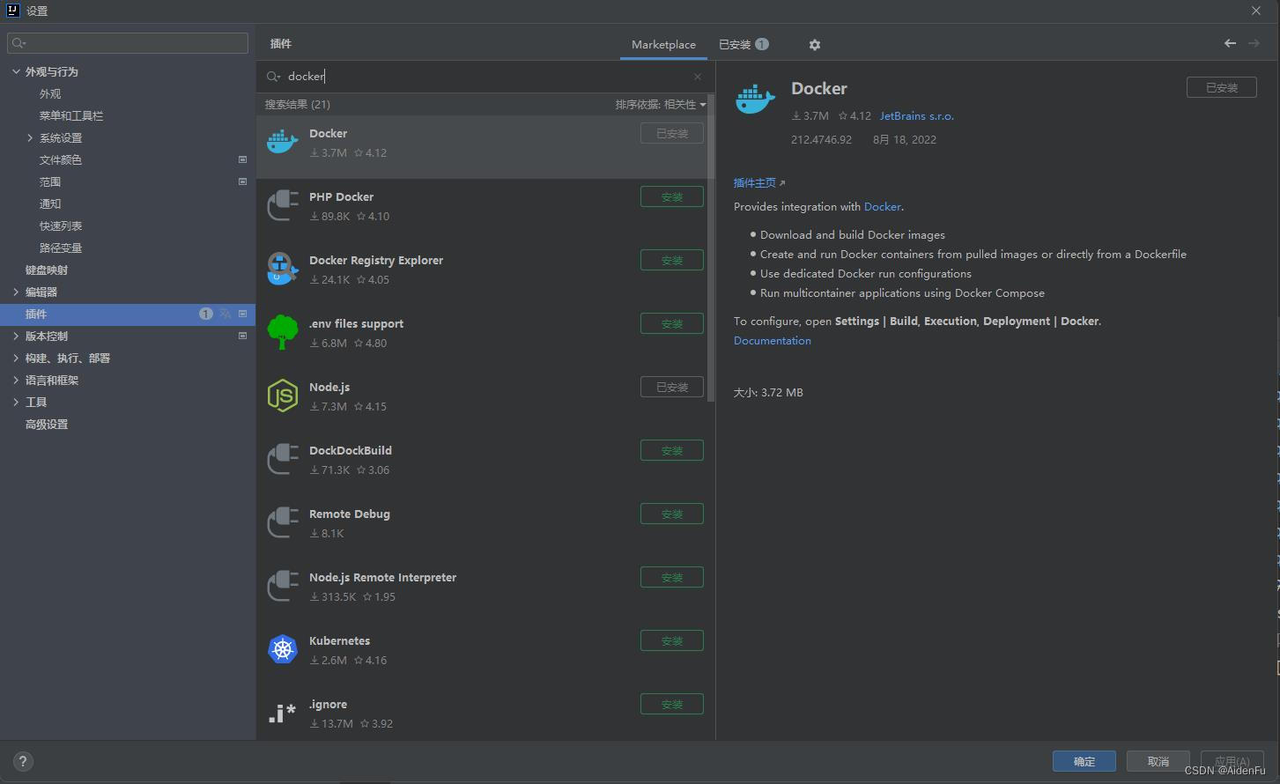1280x784 pixels.
Task: Expand the 编辑器 section
Action: 16,292
